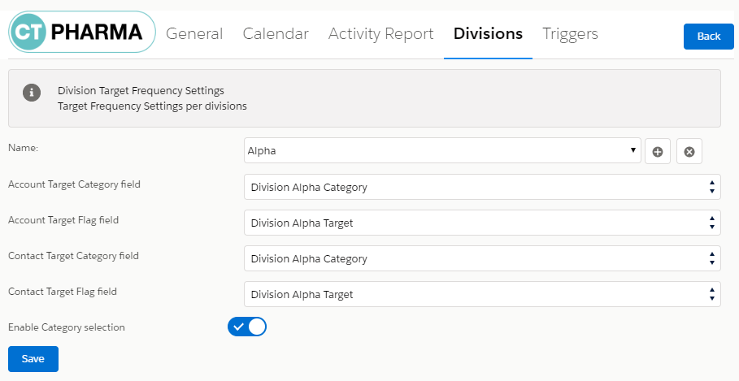Select the Divisions tab

pos(488,34)
